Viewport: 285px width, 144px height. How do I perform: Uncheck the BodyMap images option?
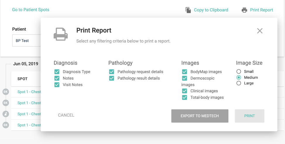[184, 72]
